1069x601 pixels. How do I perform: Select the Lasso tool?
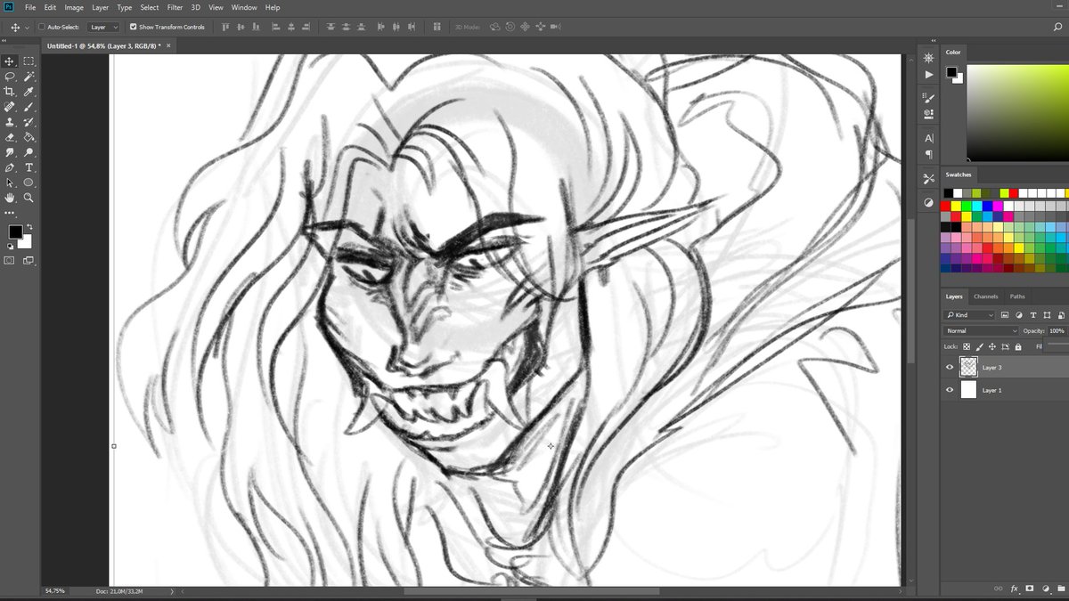click(10, 77)
